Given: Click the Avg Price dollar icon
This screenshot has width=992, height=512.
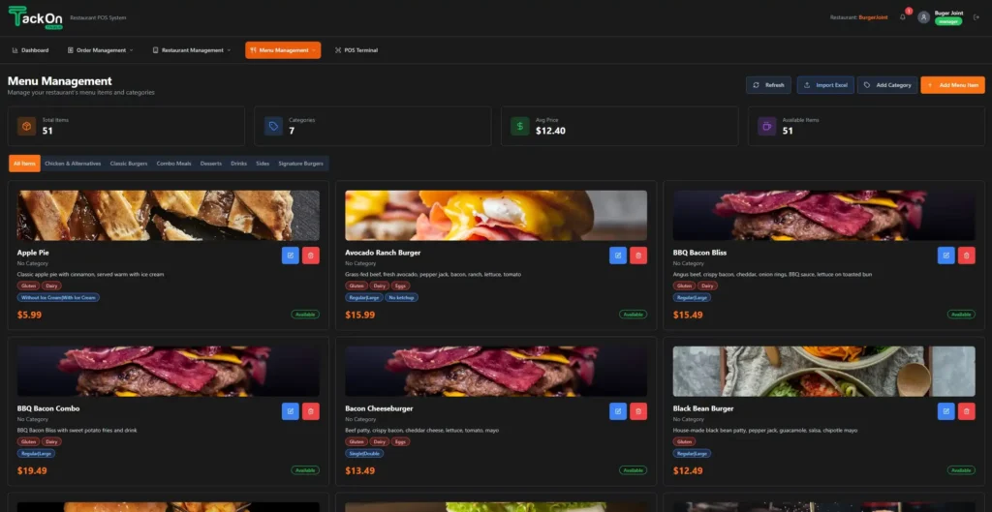Looking at the screenshot, I should click(x=520, y=127).
